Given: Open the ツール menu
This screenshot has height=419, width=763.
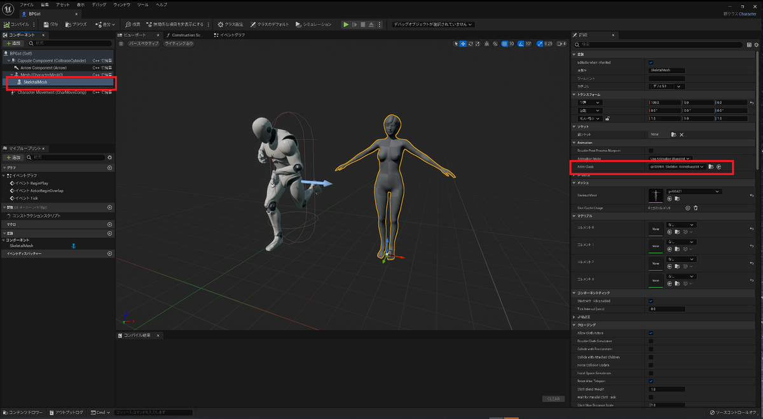Looking at the screenshot, I should pyautogui.click(x=143, y=4).
